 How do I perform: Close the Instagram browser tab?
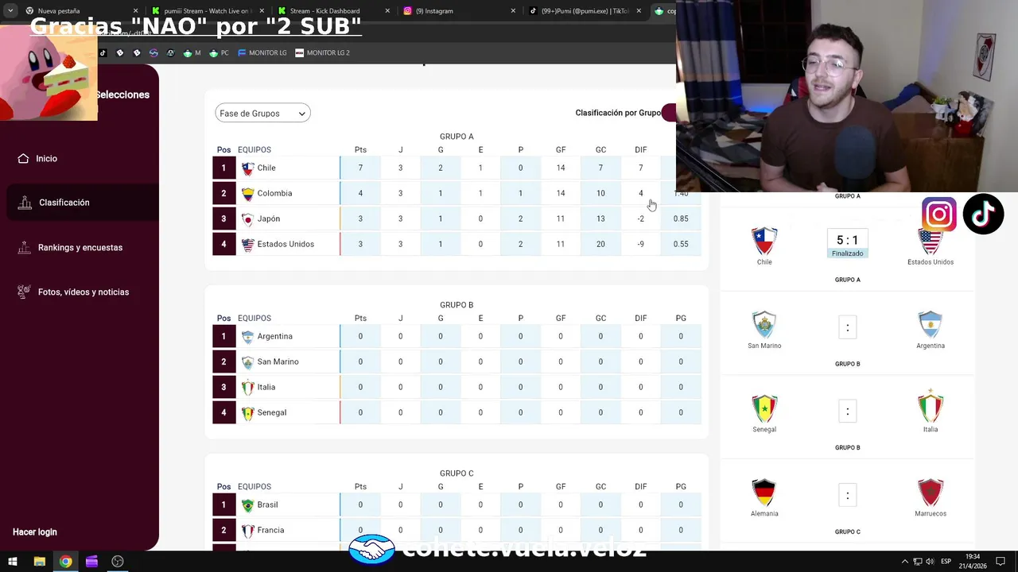coord(513,11)
